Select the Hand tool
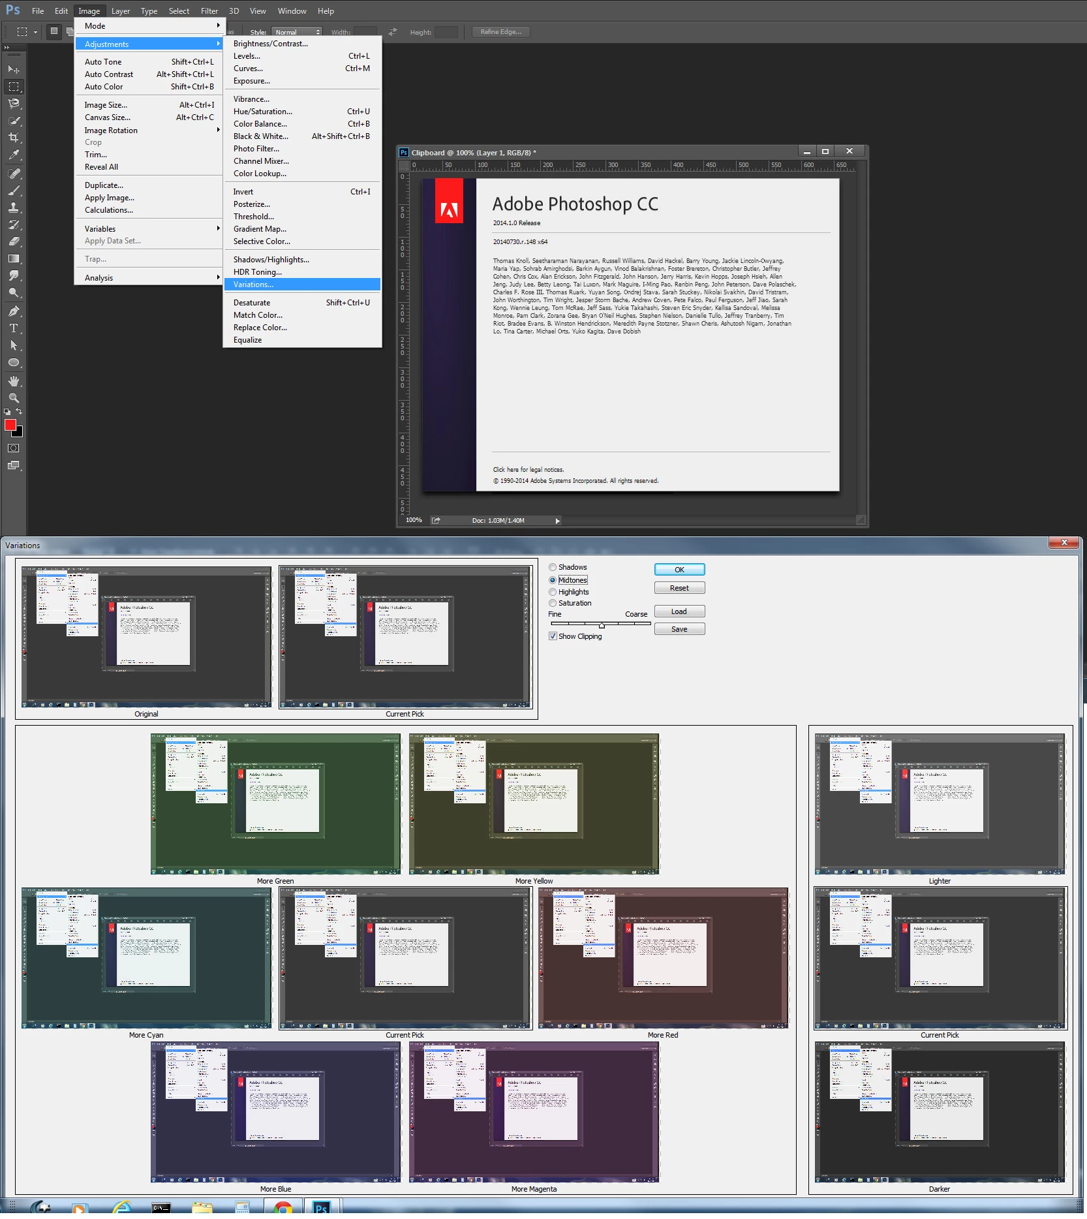This screenshot has height=1219, width=1087. click(13, 381)
